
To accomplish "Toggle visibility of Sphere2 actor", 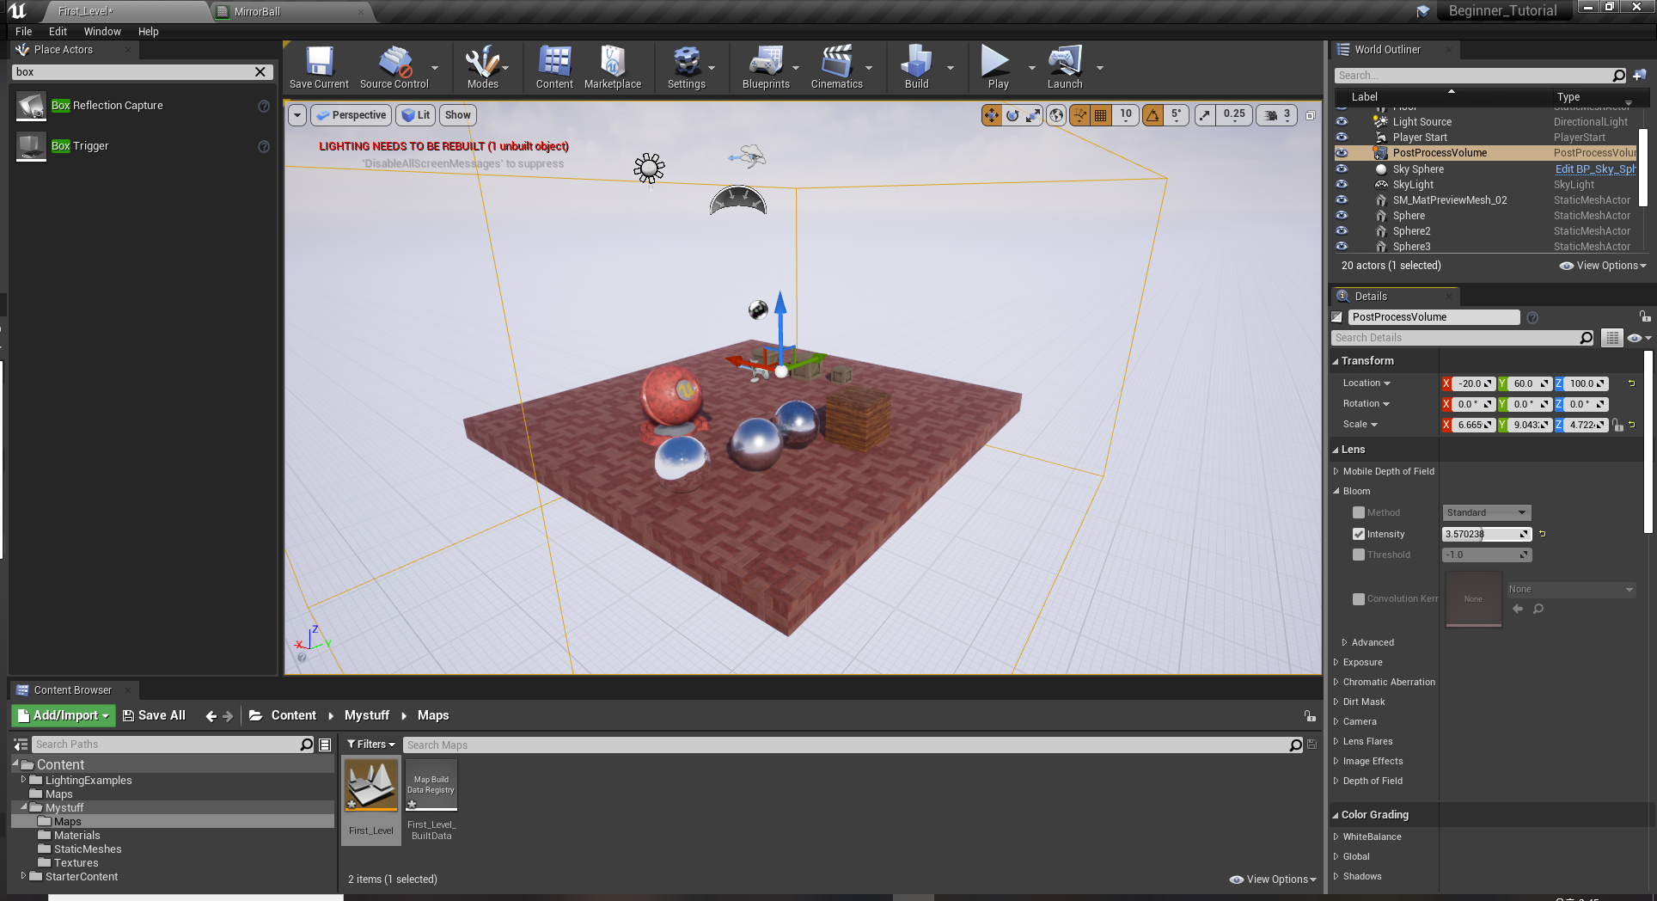I will (1342, 231).
